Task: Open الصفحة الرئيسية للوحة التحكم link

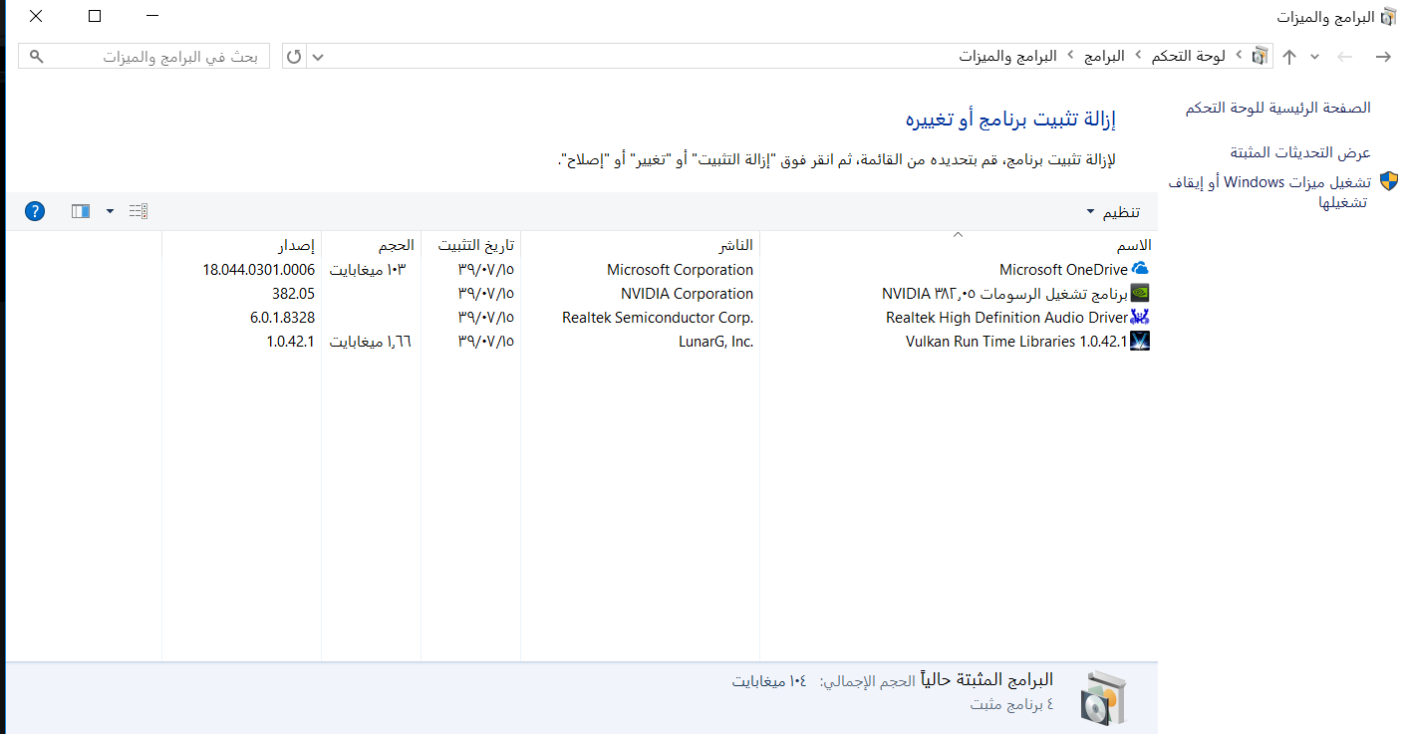Action: tap(1278, 108)
